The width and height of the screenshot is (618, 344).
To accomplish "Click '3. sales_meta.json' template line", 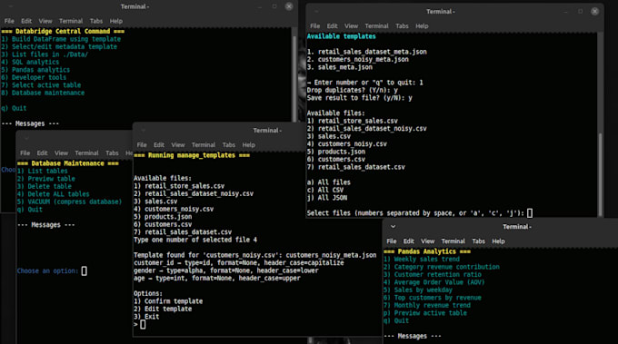I will pos(340,67).
